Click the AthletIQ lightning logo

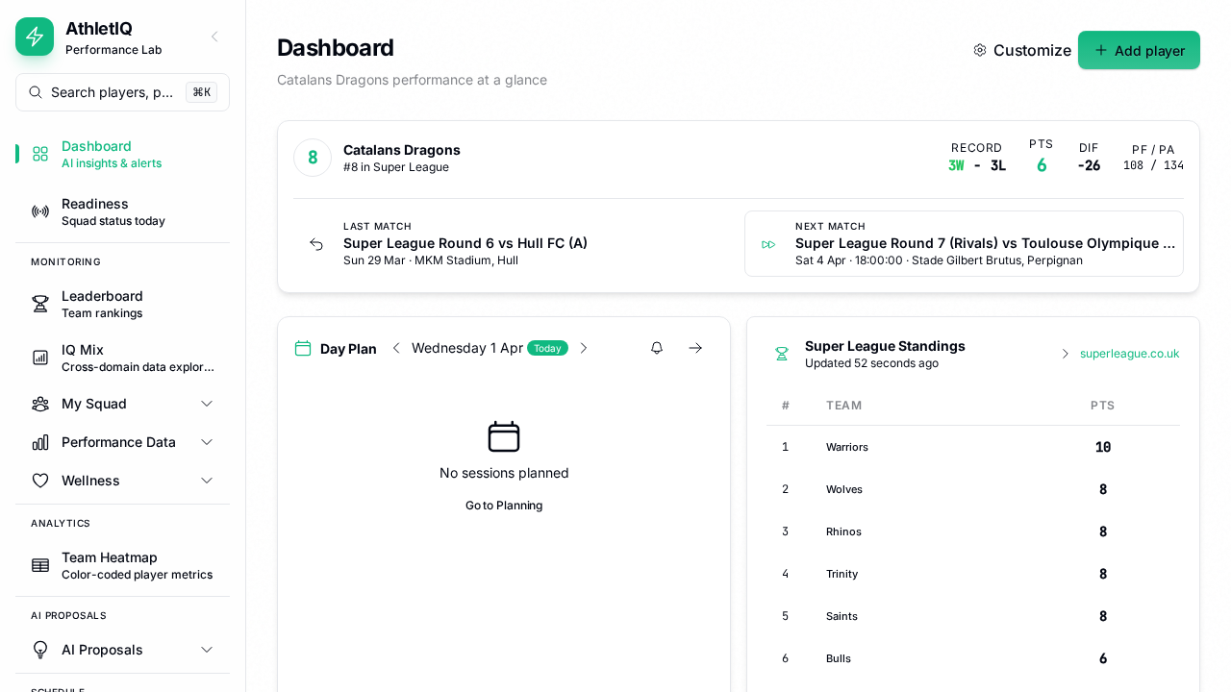(35, 37)
